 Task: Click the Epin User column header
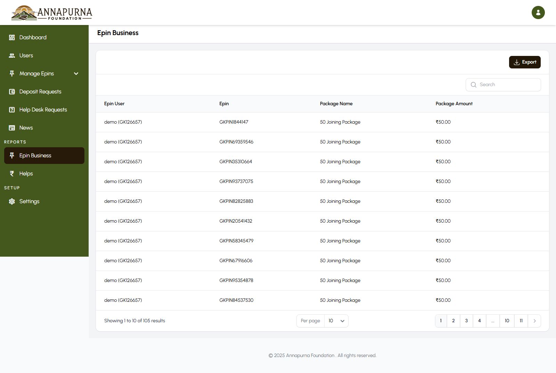click(x=114, y=104)
